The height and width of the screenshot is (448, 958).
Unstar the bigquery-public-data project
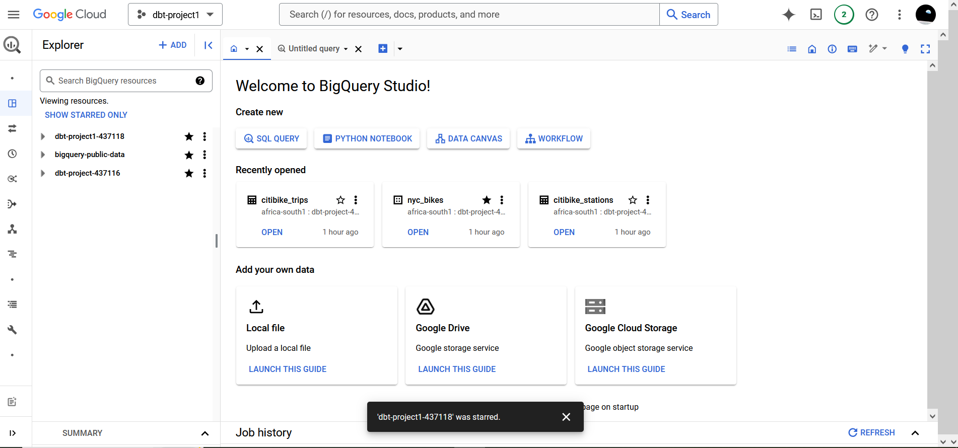click(x=189, y=155)
